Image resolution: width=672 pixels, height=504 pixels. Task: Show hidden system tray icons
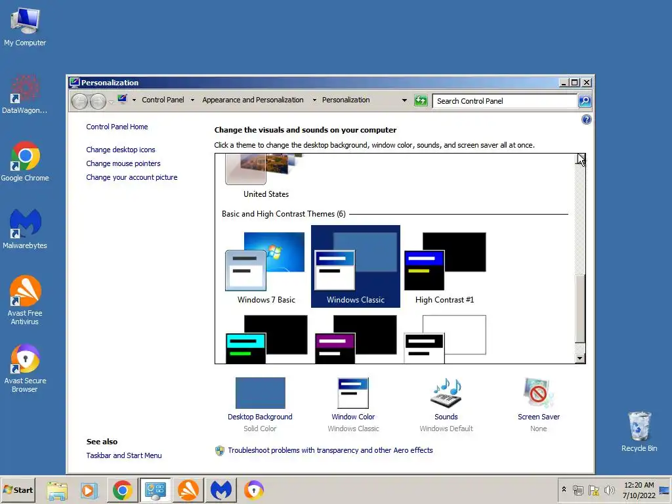tap(564, 490)
